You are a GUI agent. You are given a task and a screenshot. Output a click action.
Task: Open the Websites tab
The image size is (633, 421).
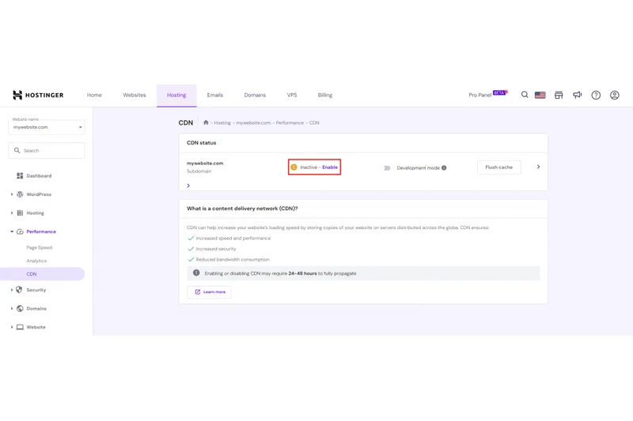[x=135, y=95]
